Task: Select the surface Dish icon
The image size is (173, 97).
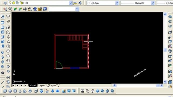Action: [8, 56]
